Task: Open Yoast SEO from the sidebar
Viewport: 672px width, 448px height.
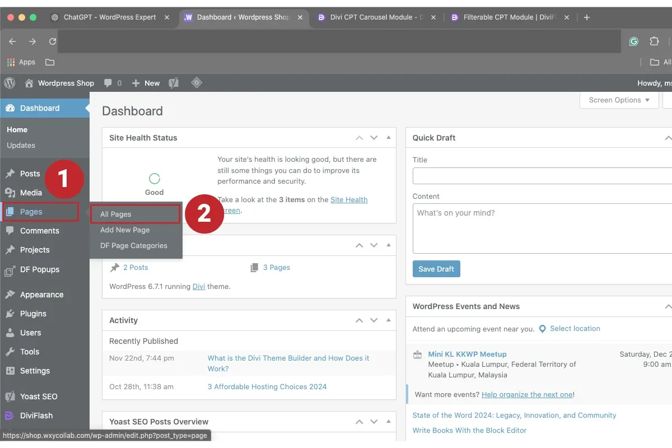Action: (39, 396)
